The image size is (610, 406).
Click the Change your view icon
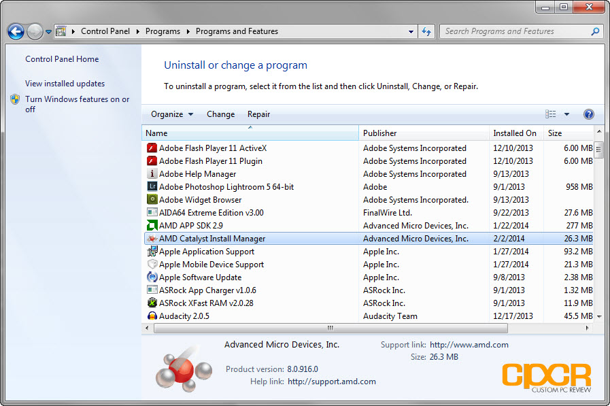[550, 114]
